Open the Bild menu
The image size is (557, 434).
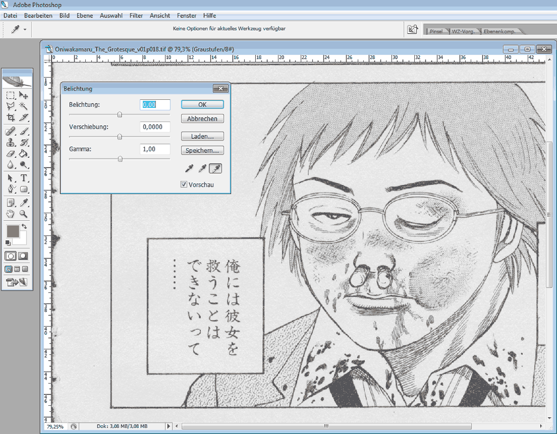[x=64, y=16]
